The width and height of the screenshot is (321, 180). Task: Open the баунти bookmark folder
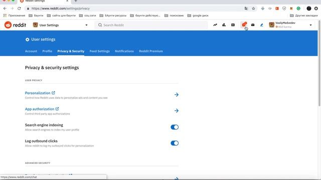(36, 15)
